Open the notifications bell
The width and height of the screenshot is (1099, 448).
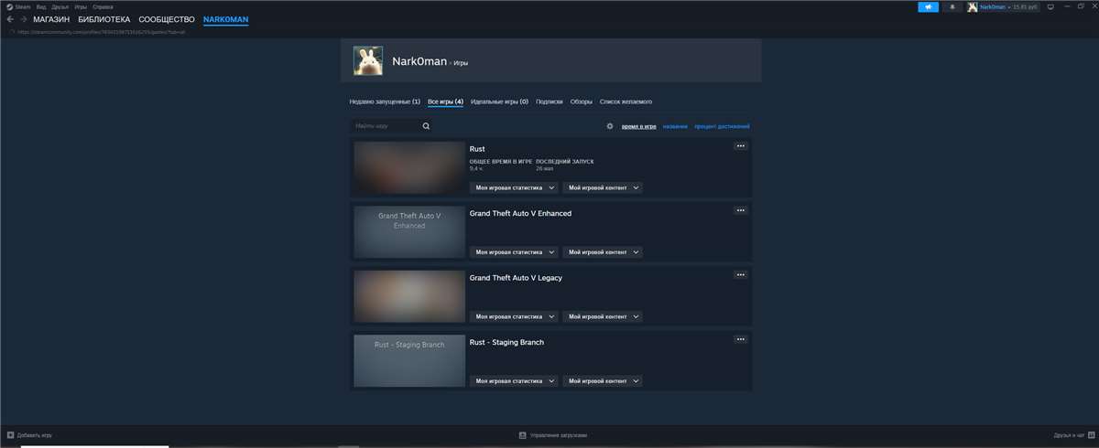pyautogui.click(x=952, y=6)
